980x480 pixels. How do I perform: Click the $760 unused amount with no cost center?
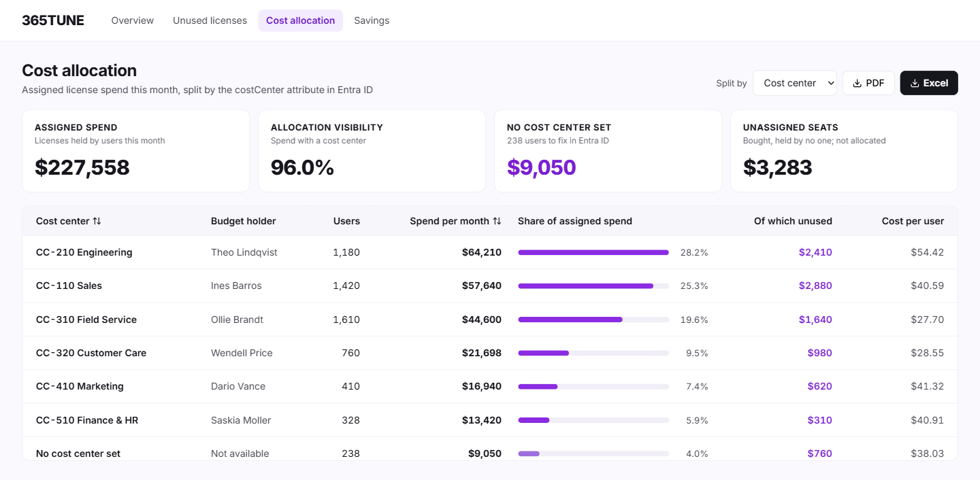[x=820, y=453]
